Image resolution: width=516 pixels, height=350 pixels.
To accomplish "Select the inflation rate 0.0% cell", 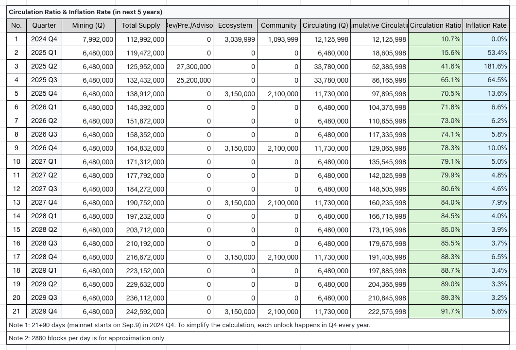I will click(486, 39).
